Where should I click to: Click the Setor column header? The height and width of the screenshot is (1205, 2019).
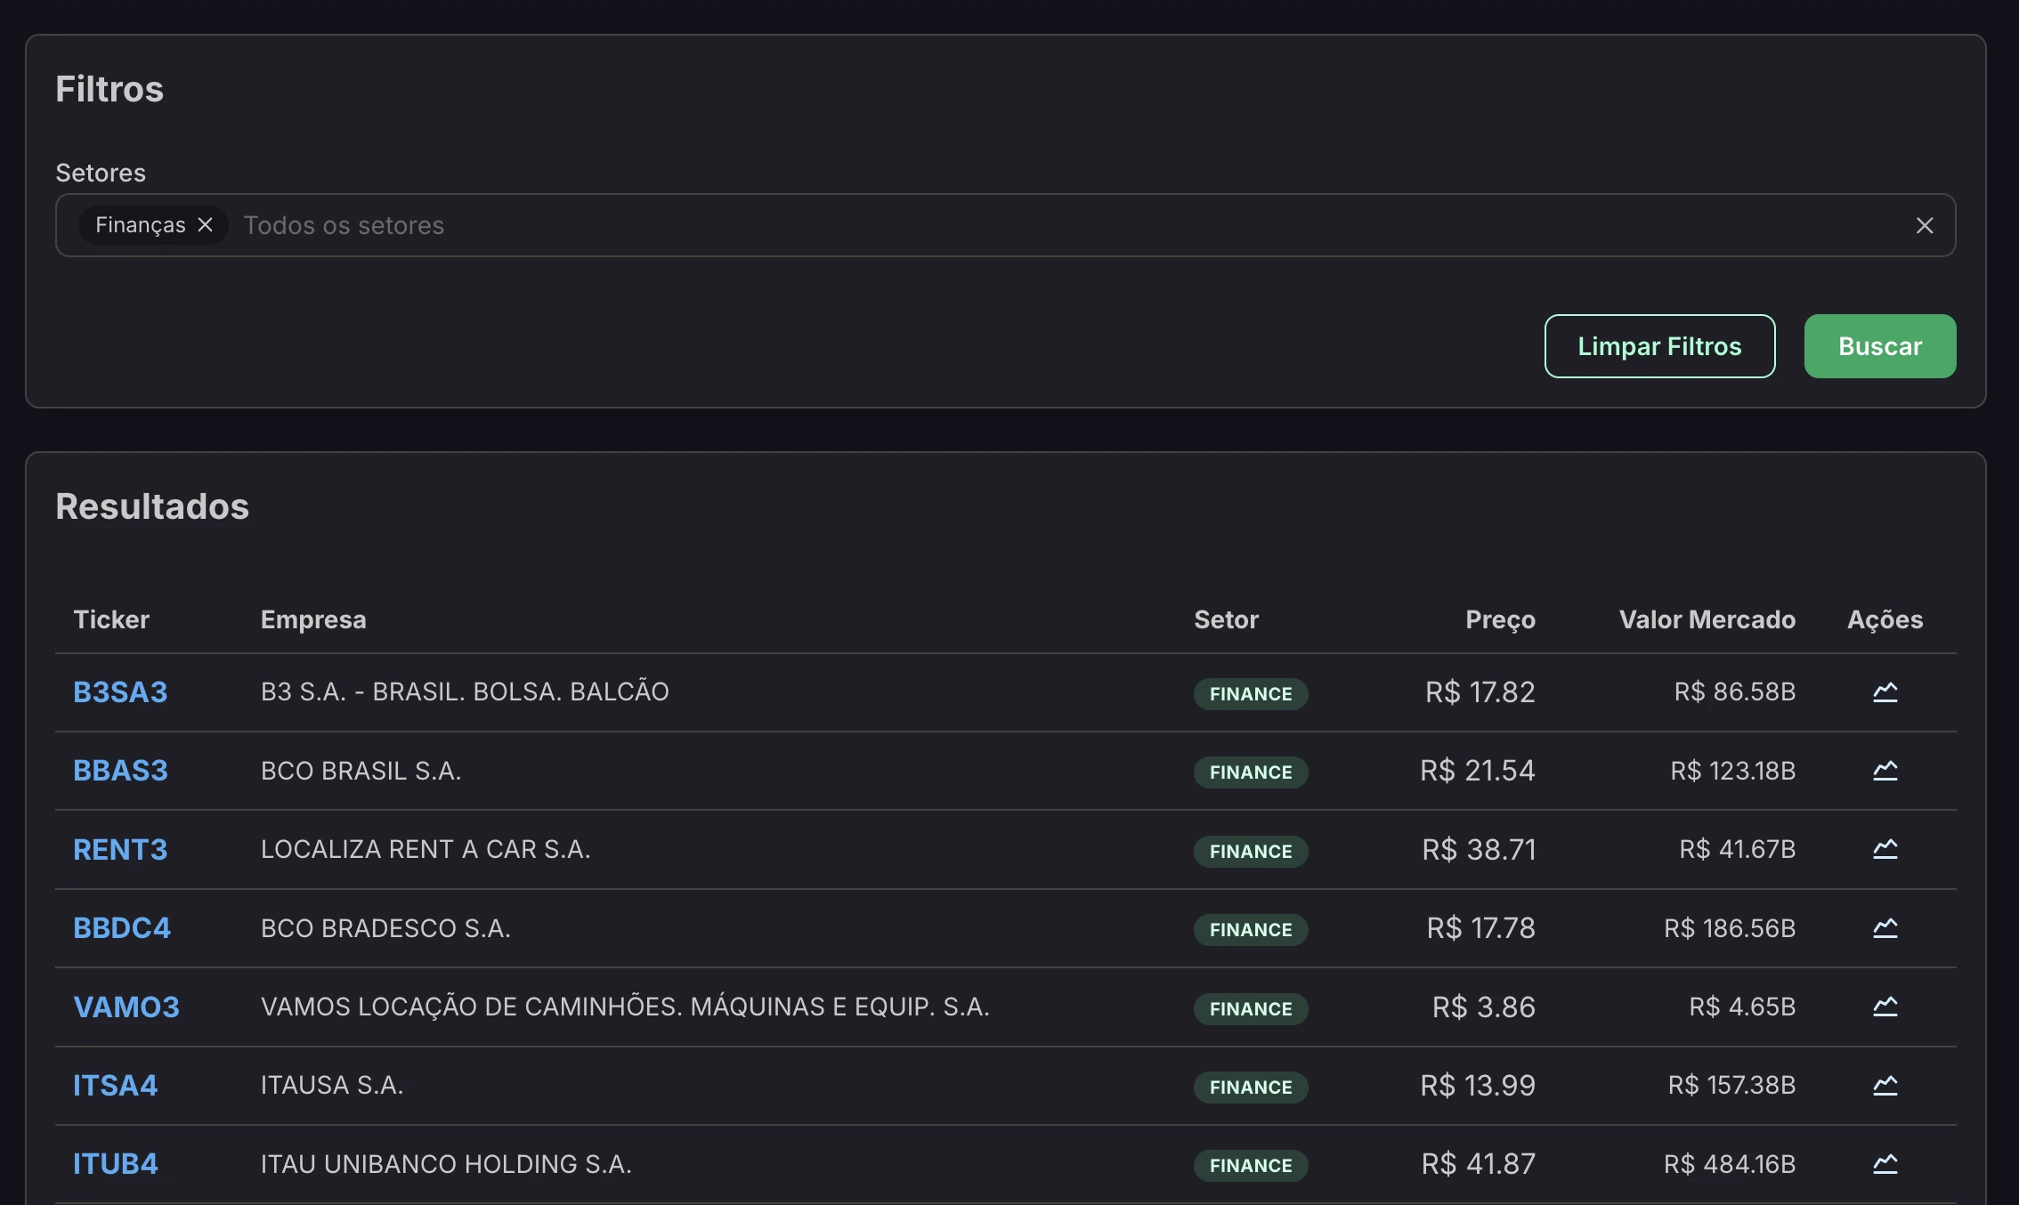pos(1226,619)
